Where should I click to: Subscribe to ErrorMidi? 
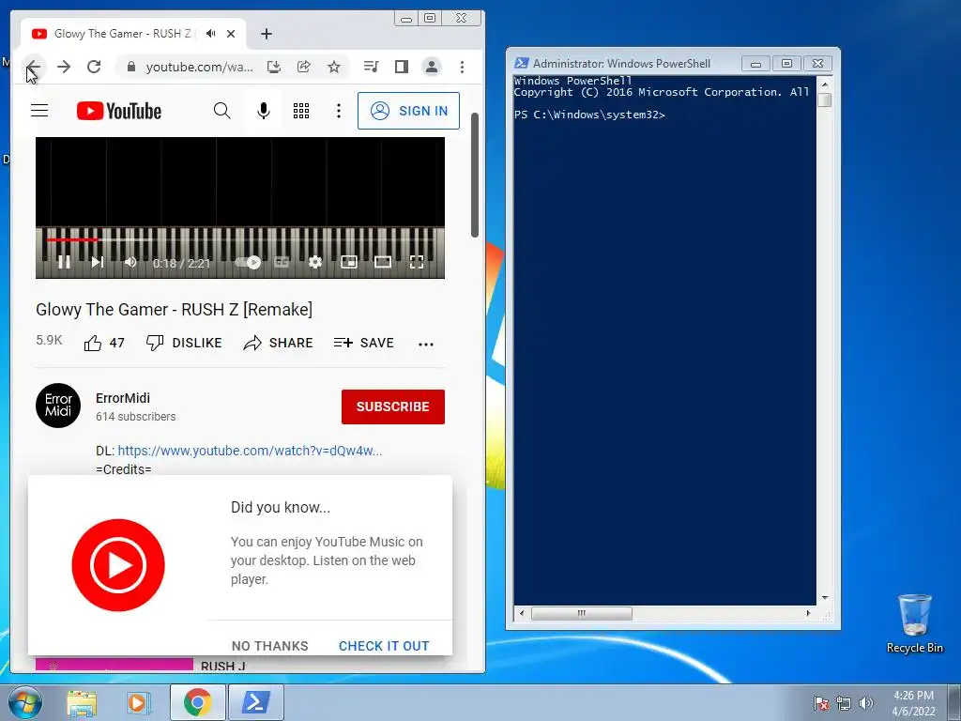(x=393, y=407)
